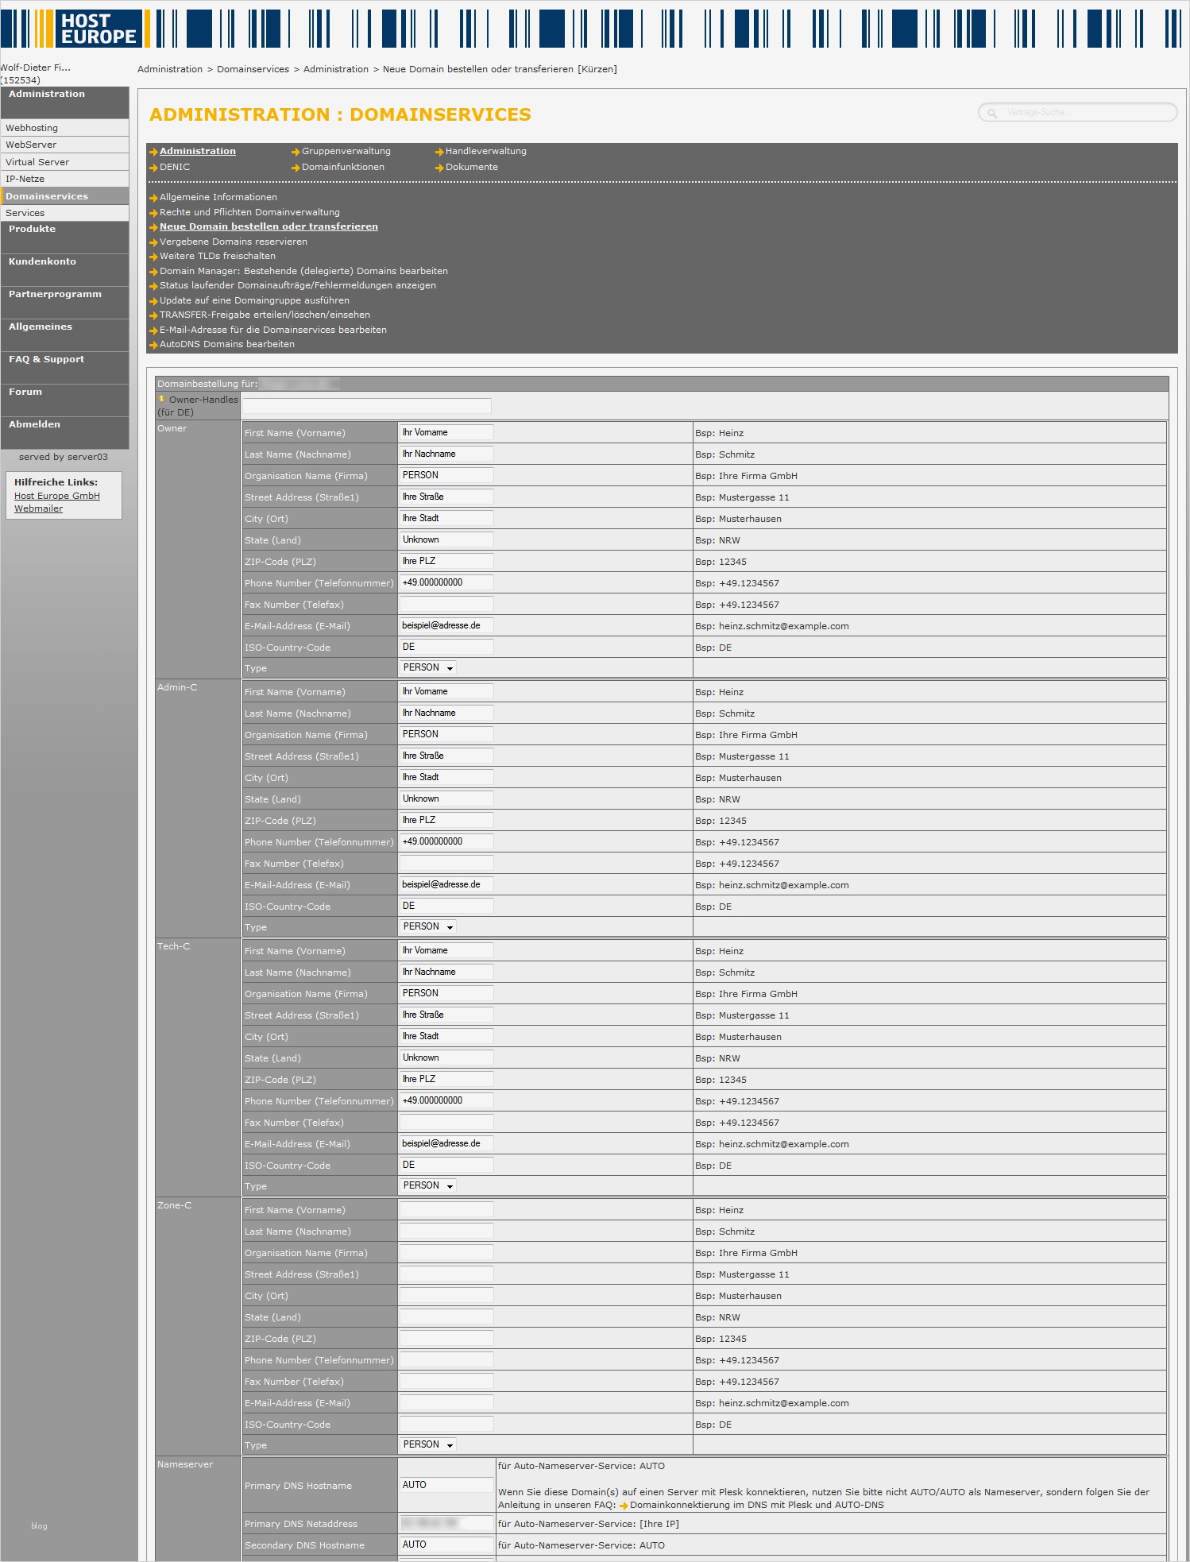Open Domain Manager bestehende Domains bearbeiten
The width and height of the screenshot is (1190, 1562).
[303, 271]
